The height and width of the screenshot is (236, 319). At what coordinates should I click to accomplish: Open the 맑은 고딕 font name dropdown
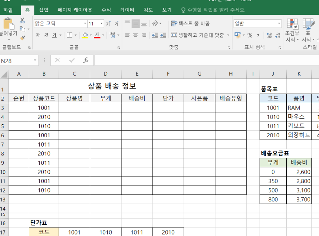(85, 24)
